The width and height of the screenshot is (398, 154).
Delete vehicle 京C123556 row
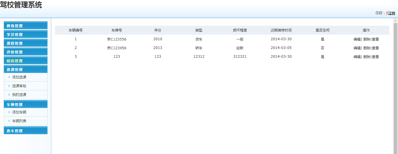367,39
